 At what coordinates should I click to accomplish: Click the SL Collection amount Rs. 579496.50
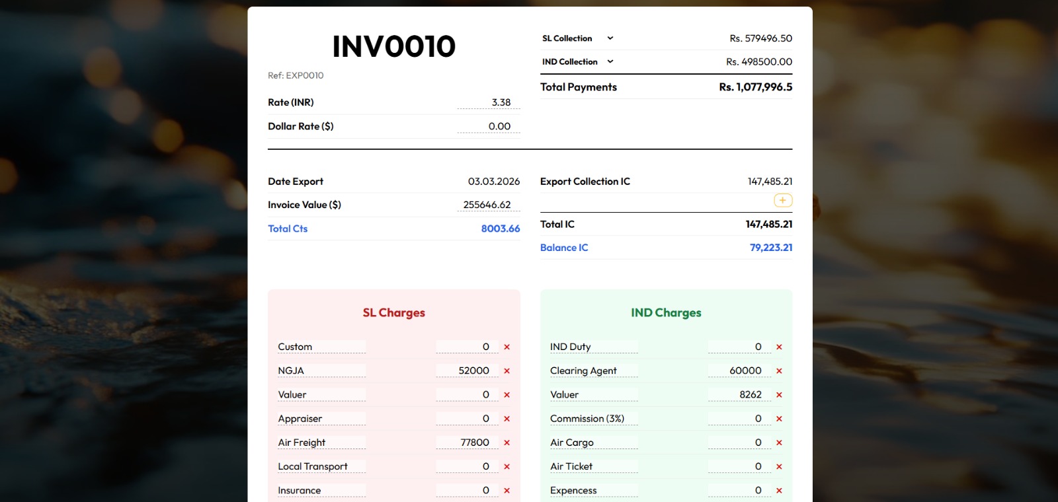761,38
